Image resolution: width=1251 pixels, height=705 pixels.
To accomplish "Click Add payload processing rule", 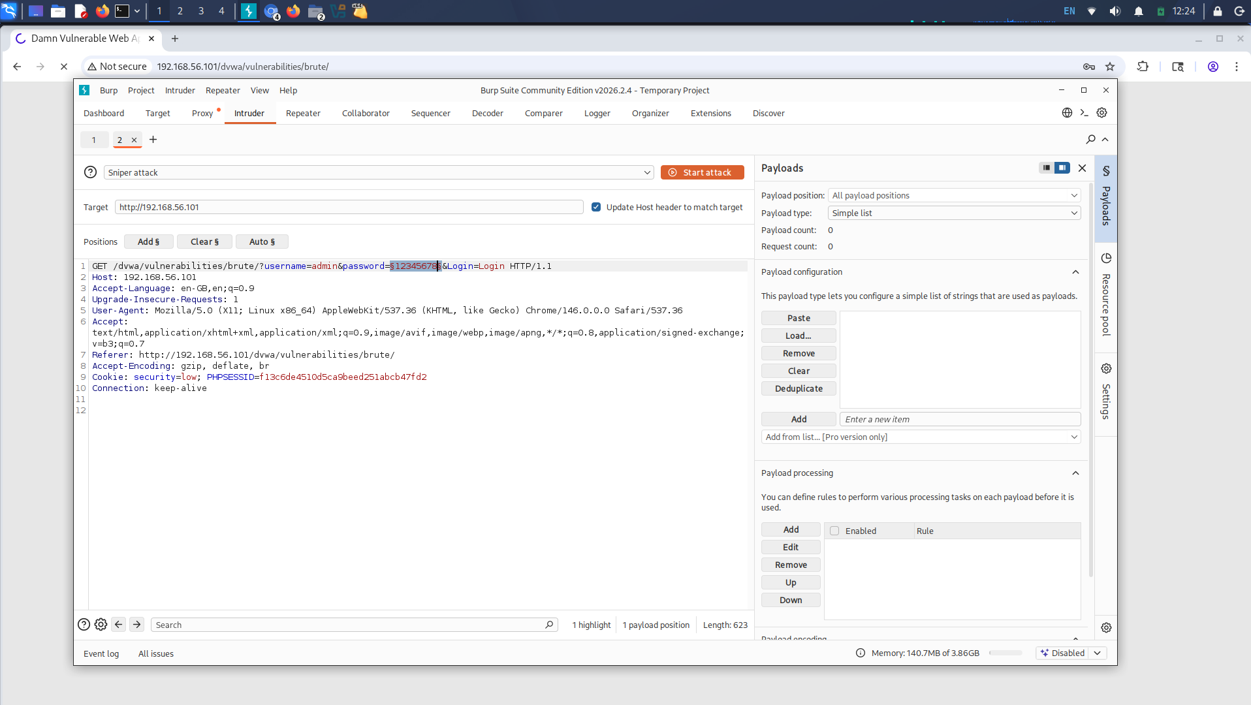I will click(791, 529).
